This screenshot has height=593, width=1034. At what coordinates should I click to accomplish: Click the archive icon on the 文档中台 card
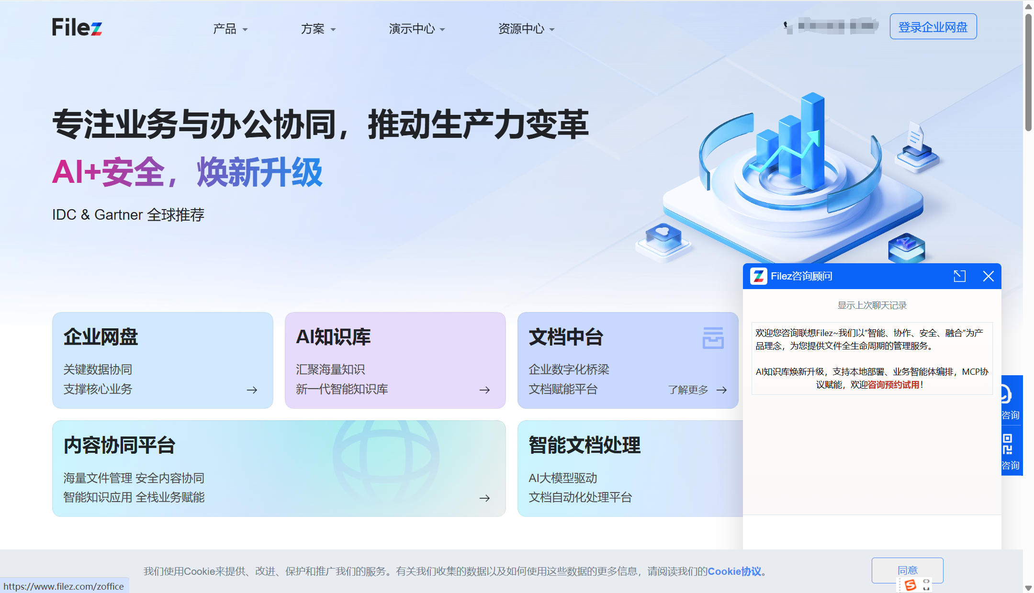[713, 338]
